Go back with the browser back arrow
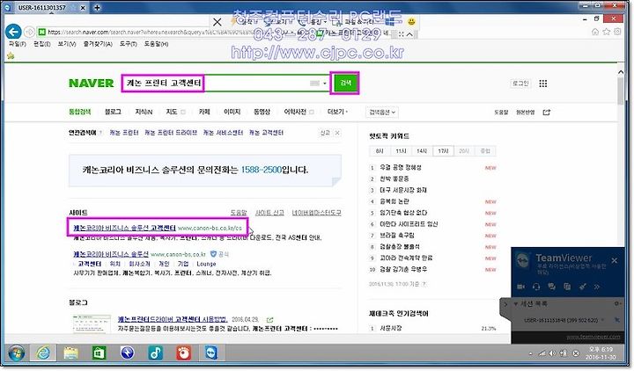This screenshot has height=371, width=634. point(13,32)
